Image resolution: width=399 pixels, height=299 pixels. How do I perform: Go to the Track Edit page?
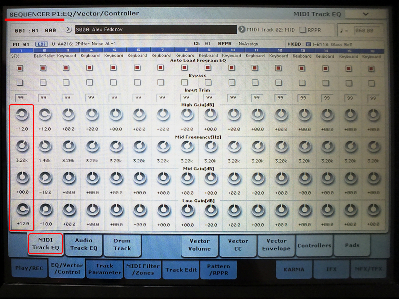(181, 270)
